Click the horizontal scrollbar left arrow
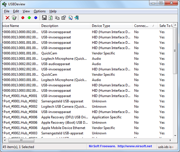The width and height of the screenshot is (180, 152). click(5, 140)
